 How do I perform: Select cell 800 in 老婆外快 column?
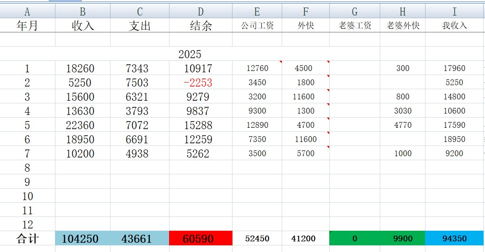(403, 96)
